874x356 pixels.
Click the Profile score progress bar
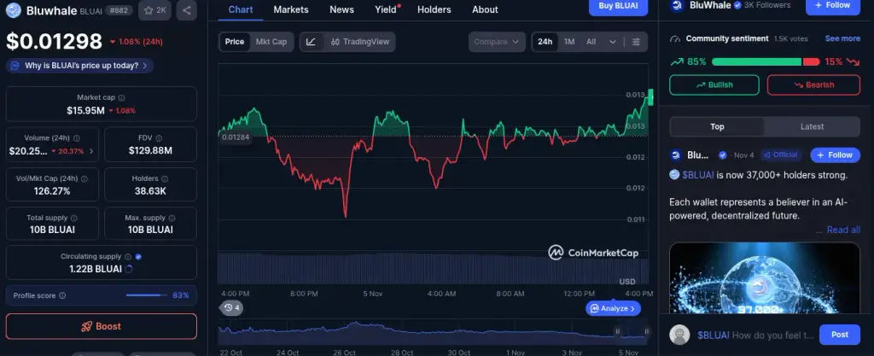pyautogui.click(x=147, y=295)
